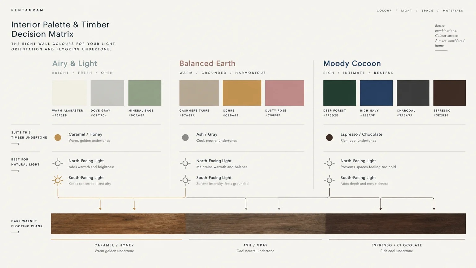Click the "Balanced Earth" heading

[x=207, y=64]
